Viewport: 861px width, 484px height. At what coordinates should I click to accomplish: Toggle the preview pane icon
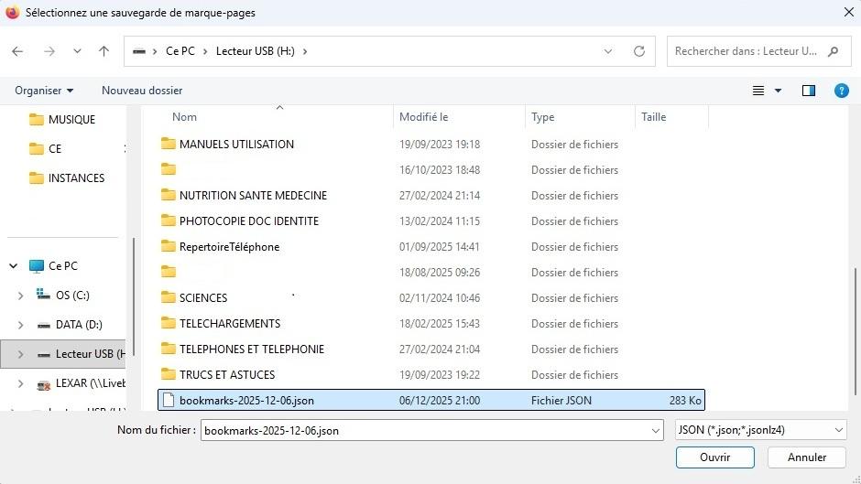coord(808,91)
